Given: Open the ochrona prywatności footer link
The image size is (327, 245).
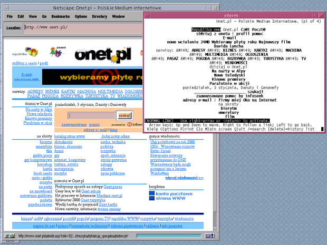Looking at the screenshot, I should point(127,226).
